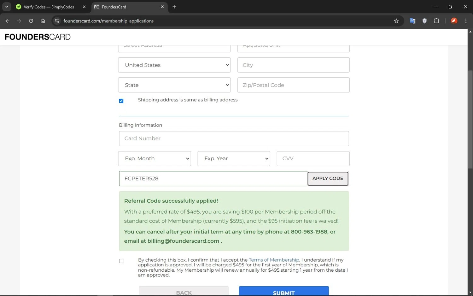This screenshot has height=296, width=473.
Task: Restore down the browser window
Action: point(450,7)
